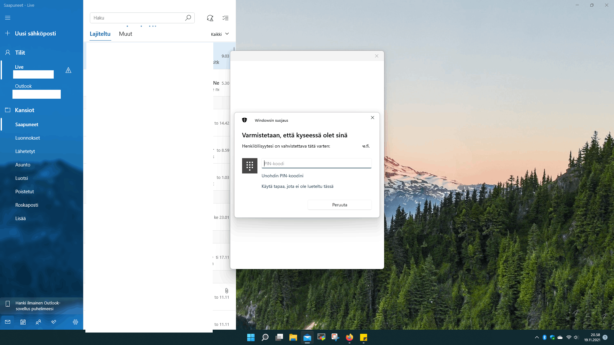Click Hanki ilmainen Outlook-sovellus banner
The height and width of the screenshot is (345, 614).
pos(42,306)
